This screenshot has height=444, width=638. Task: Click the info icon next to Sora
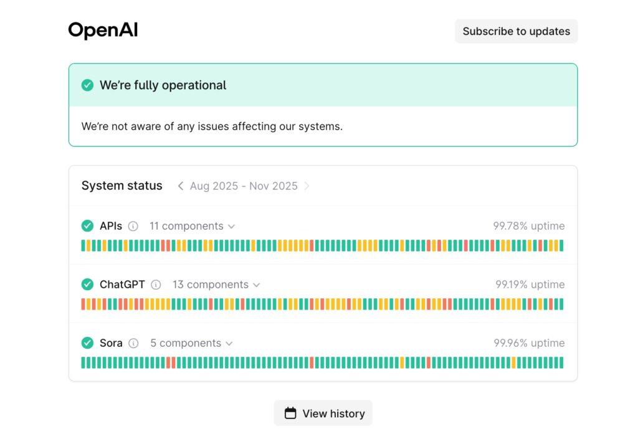click(x=133, y=343)
